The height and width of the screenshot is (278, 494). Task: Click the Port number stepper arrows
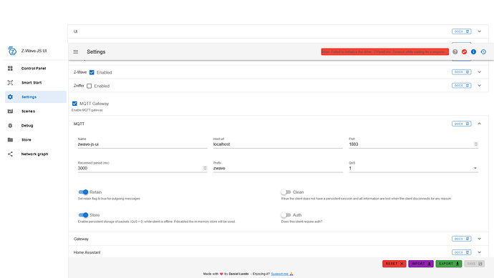tap(476, 144)
